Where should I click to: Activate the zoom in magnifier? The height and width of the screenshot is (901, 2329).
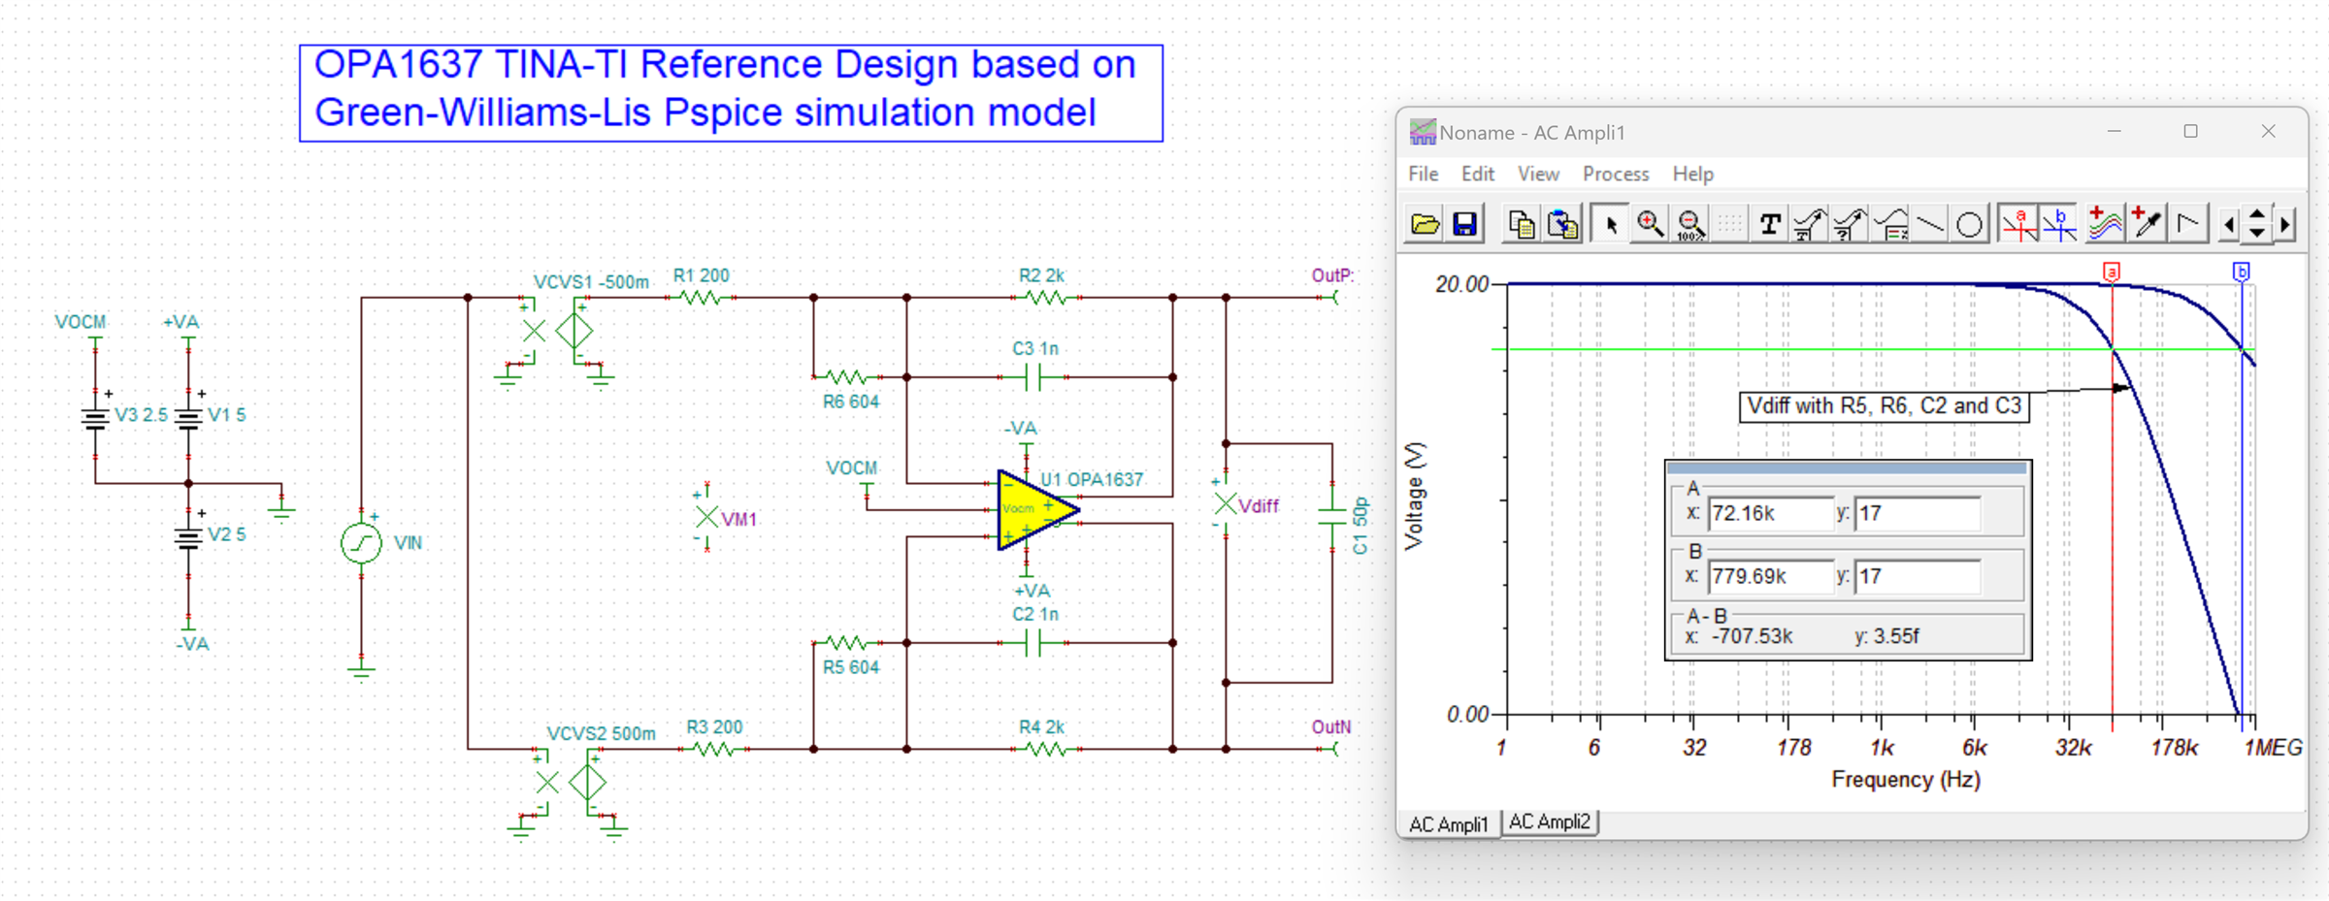[1650, 224]
